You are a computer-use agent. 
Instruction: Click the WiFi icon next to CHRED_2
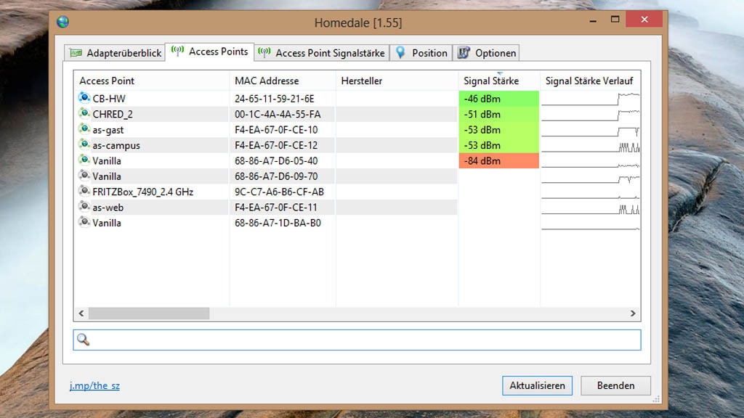tap(84, 114)
